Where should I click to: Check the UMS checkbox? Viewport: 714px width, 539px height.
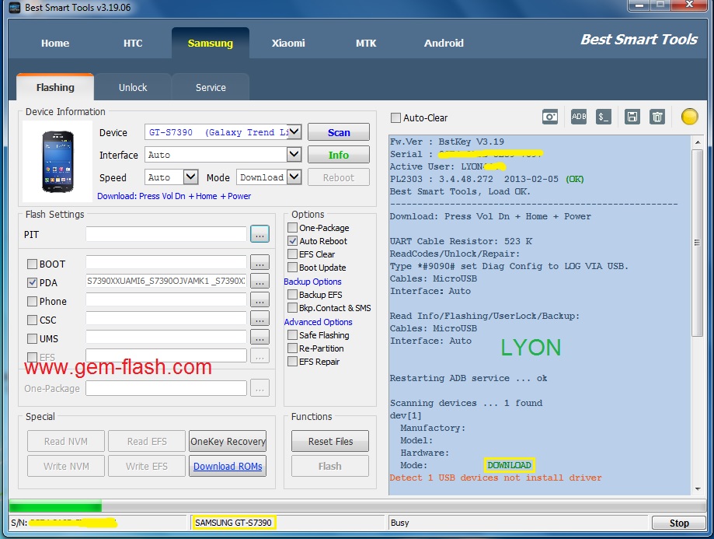click(33, 339)
